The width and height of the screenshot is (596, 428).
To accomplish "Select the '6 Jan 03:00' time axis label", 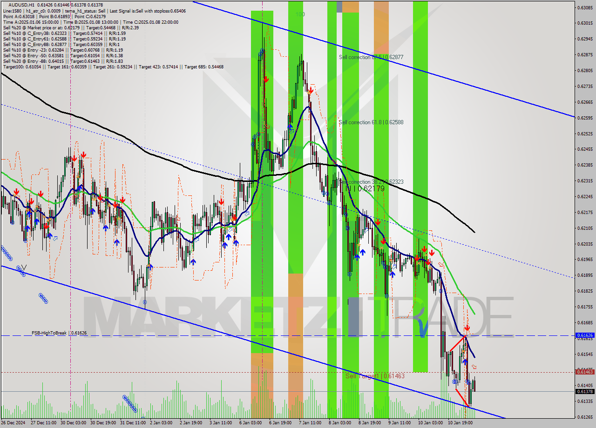I will pyautogui.click(x=251, y=423).
